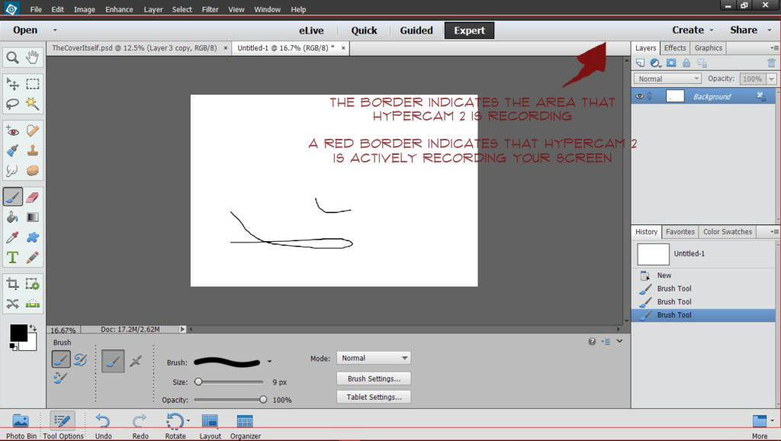Select the Recompose tool
The image size is (781, 441).
[32, 284]
